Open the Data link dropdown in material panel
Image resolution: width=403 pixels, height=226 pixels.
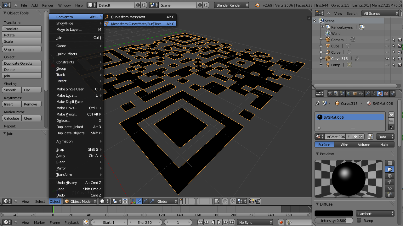point(385,137)
